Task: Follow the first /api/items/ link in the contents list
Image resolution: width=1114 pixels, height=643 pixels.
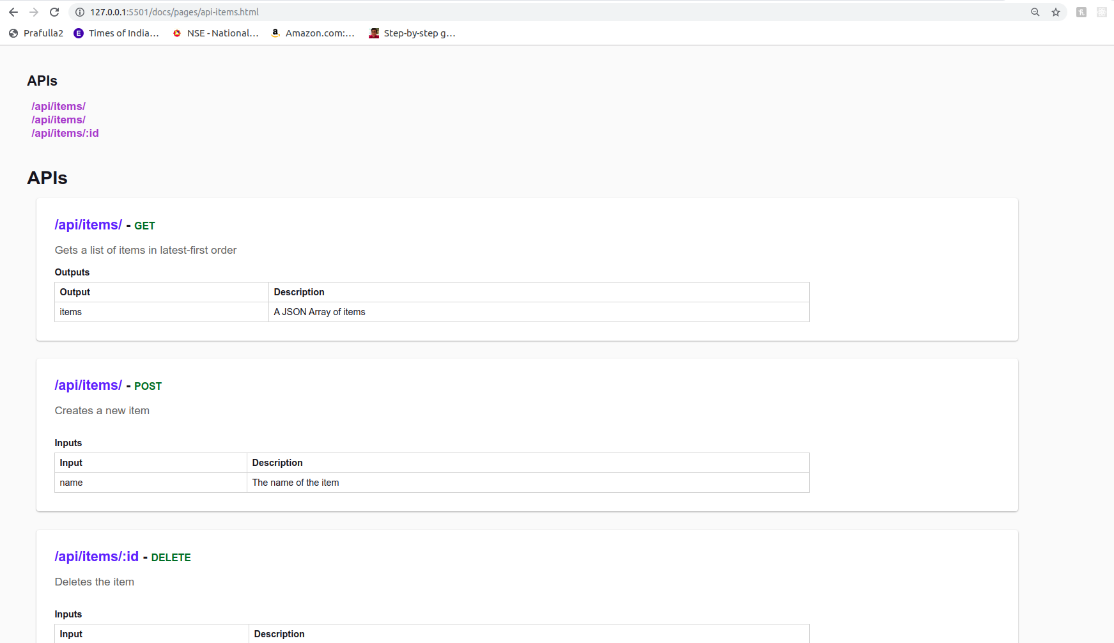Action: coord(58,106)
